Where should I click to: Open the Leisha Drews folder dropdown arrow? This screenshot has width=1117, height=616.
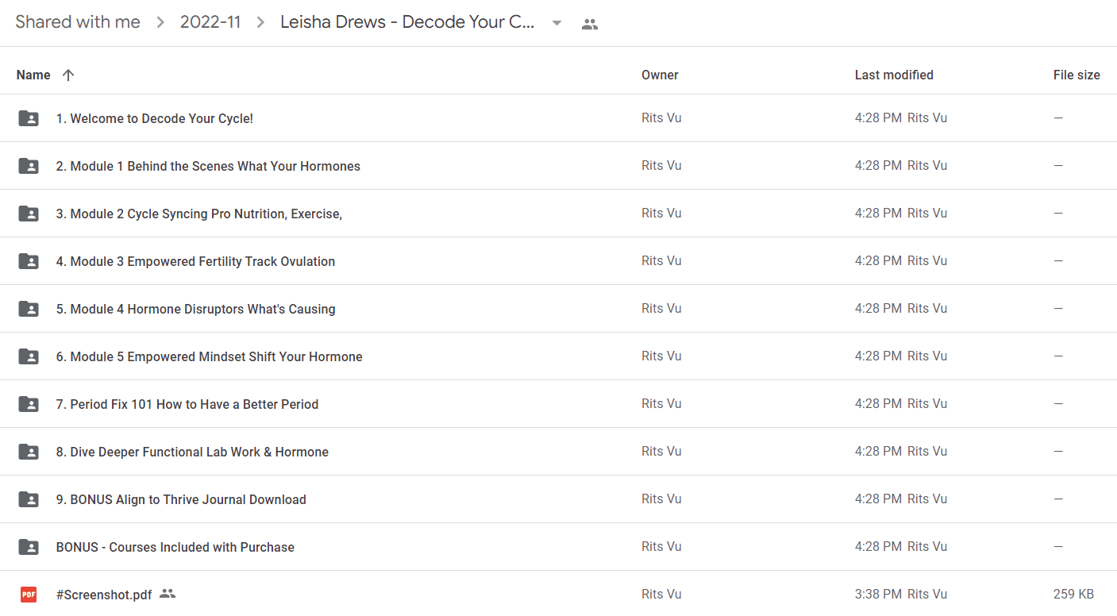557,23
